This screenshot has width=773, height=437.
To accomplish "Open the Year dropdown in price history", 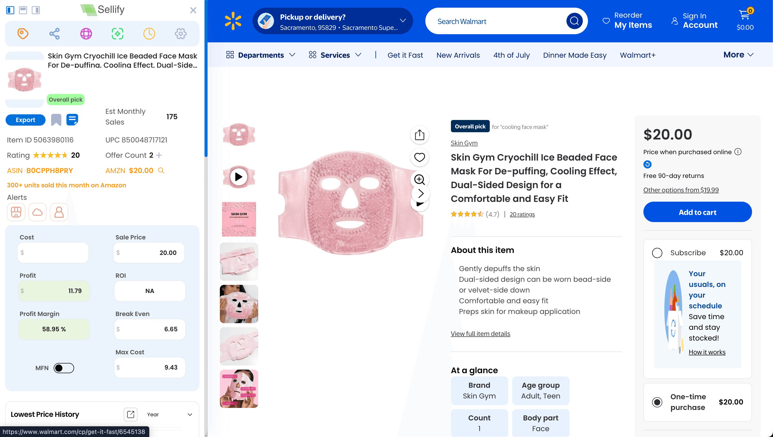I will click(169, 415).
